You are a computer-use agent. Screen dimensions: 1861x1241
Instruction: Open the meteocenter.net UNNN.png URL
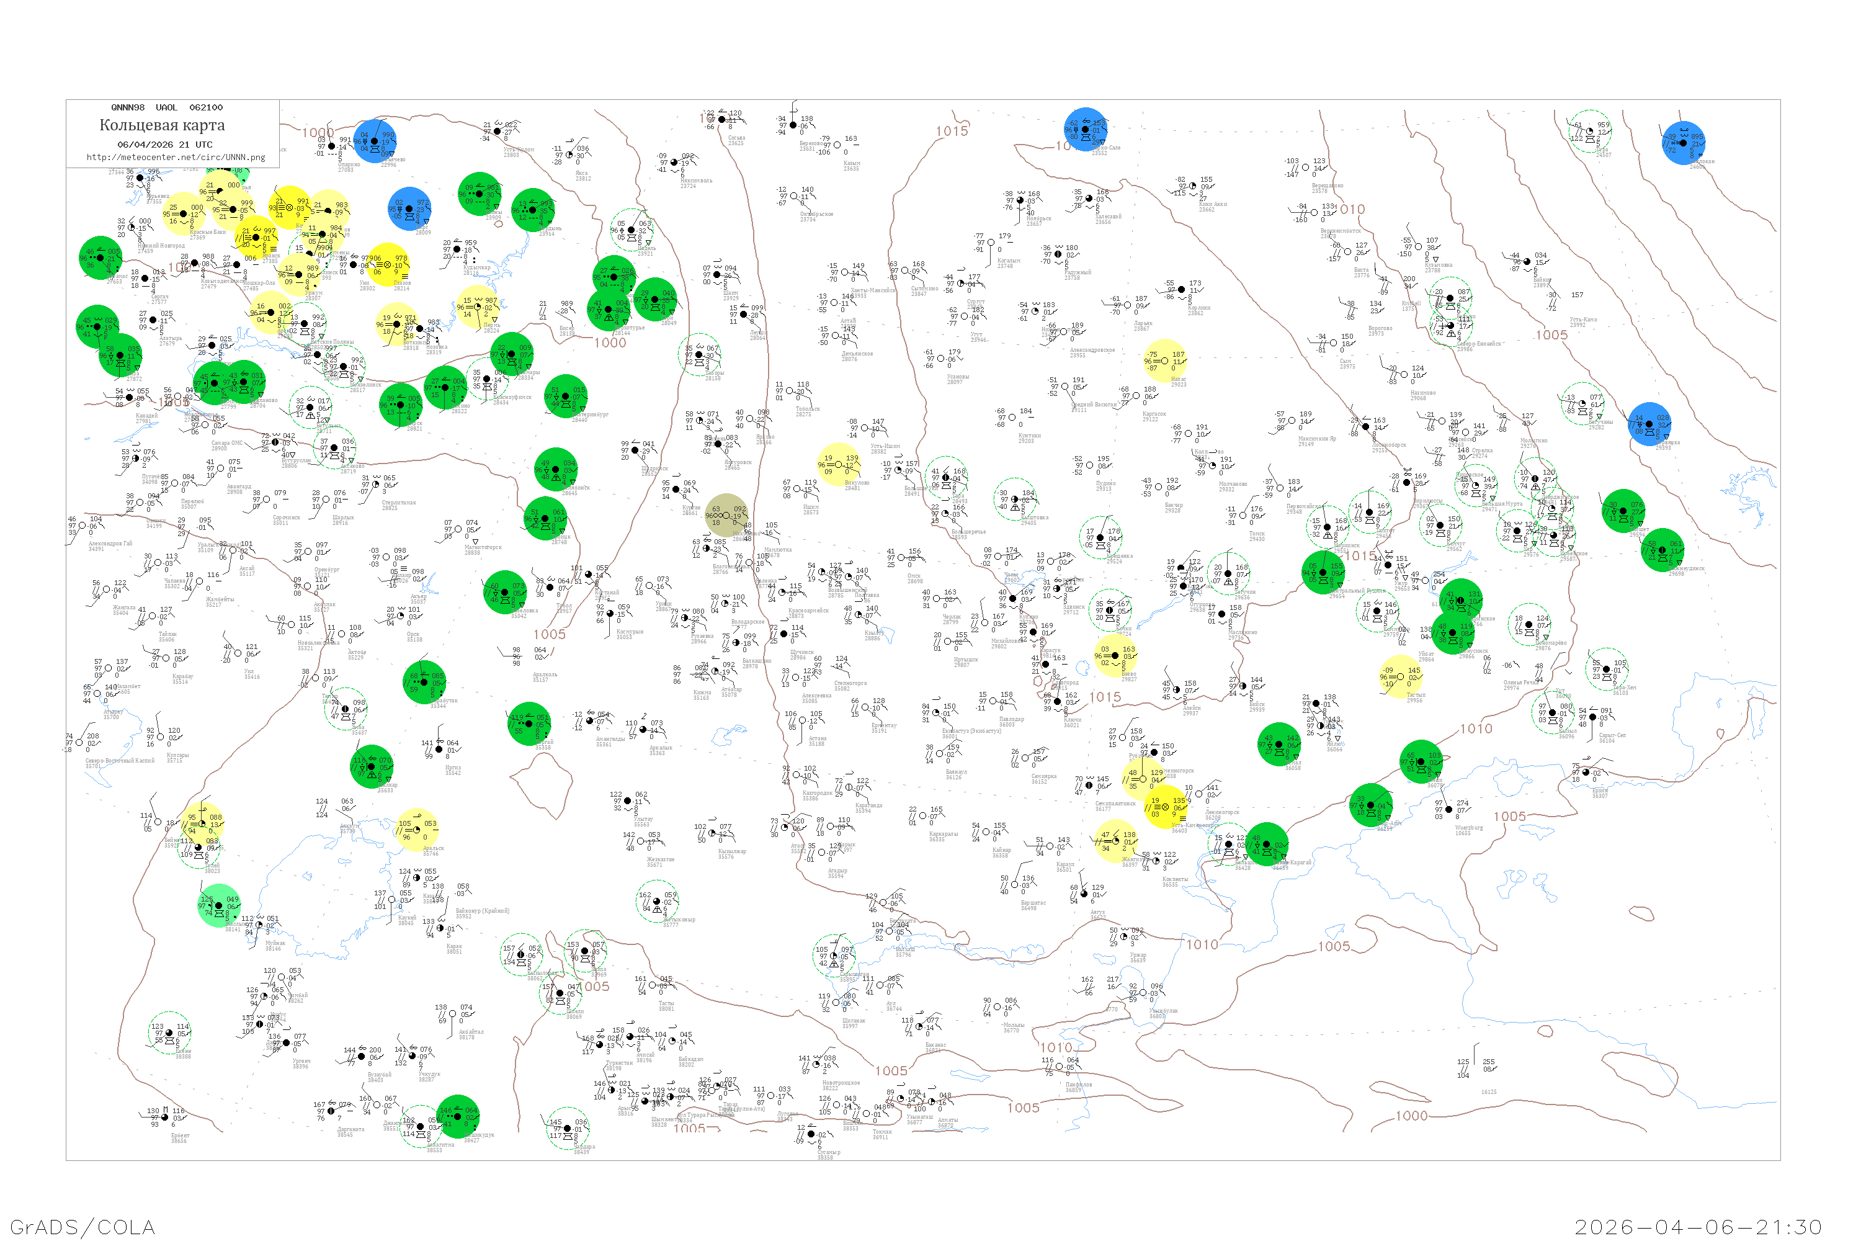(x=176, y=158)
